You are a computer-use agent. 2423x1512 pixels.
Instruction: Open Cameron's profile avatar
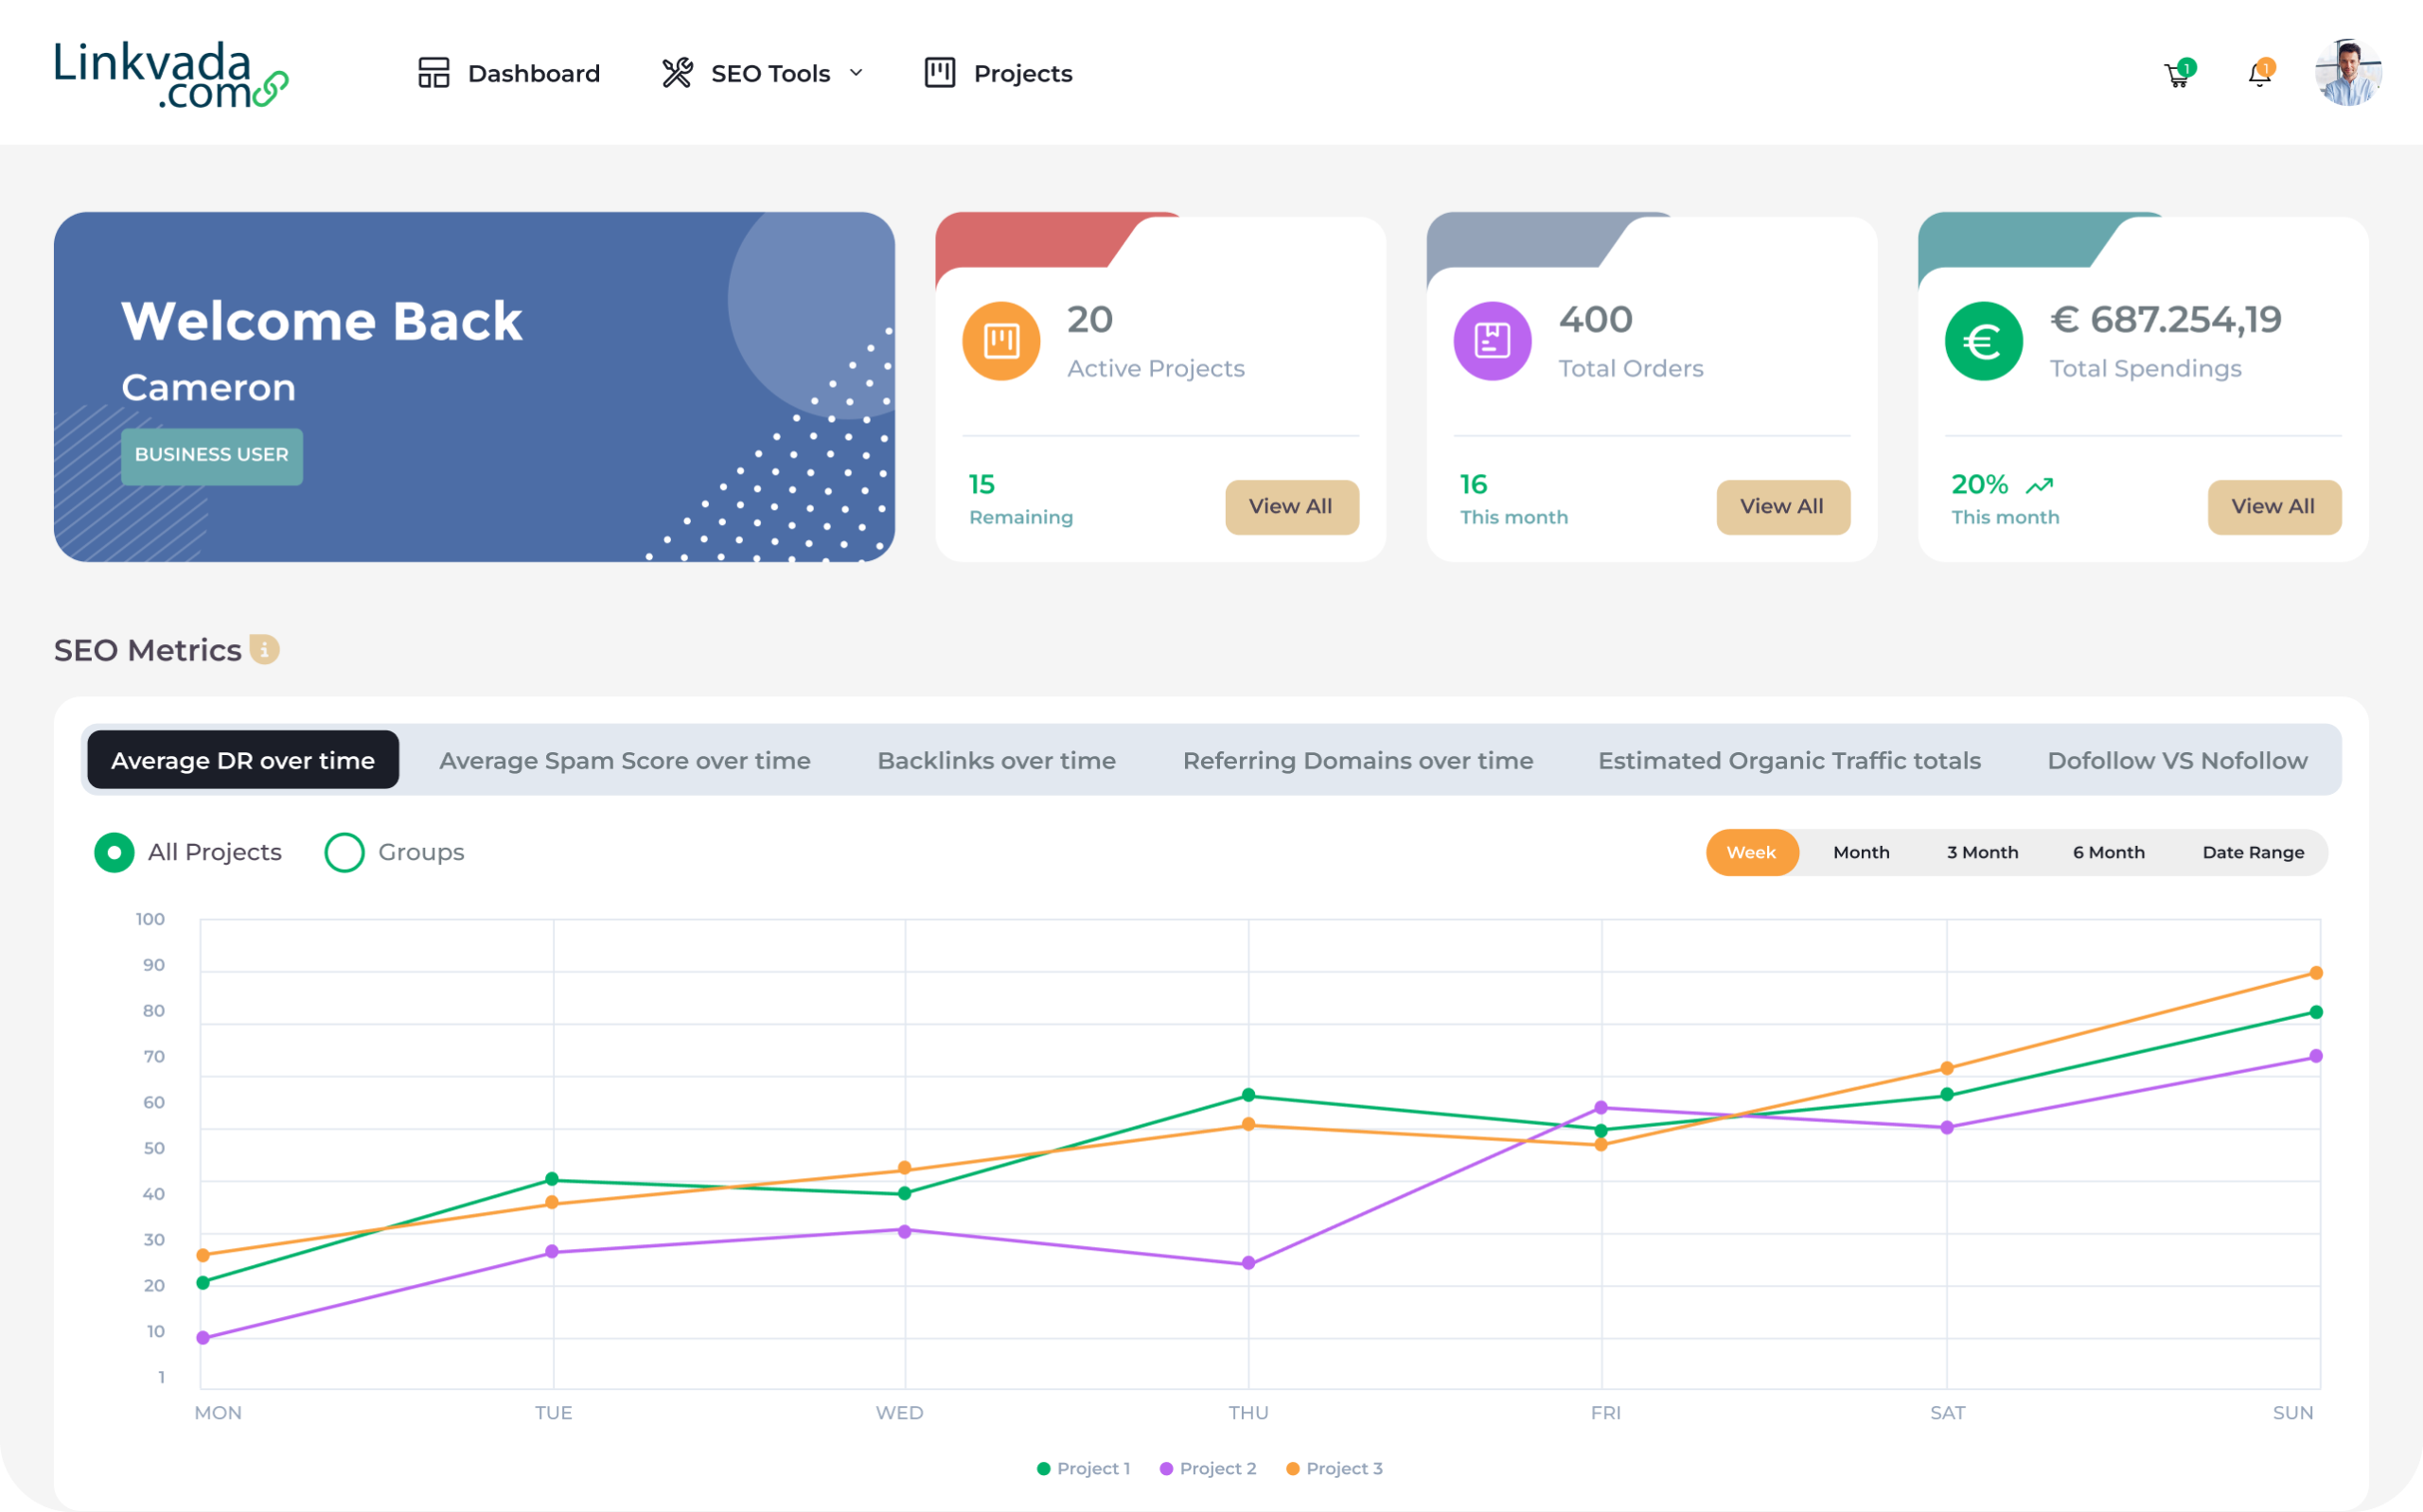click(2349, 72)
